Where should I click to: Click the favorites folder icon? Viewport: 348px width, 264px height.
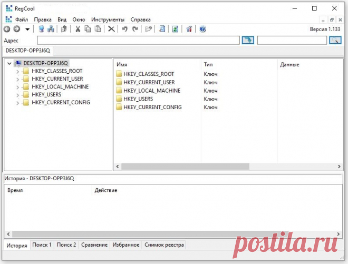tap(148, 29)
